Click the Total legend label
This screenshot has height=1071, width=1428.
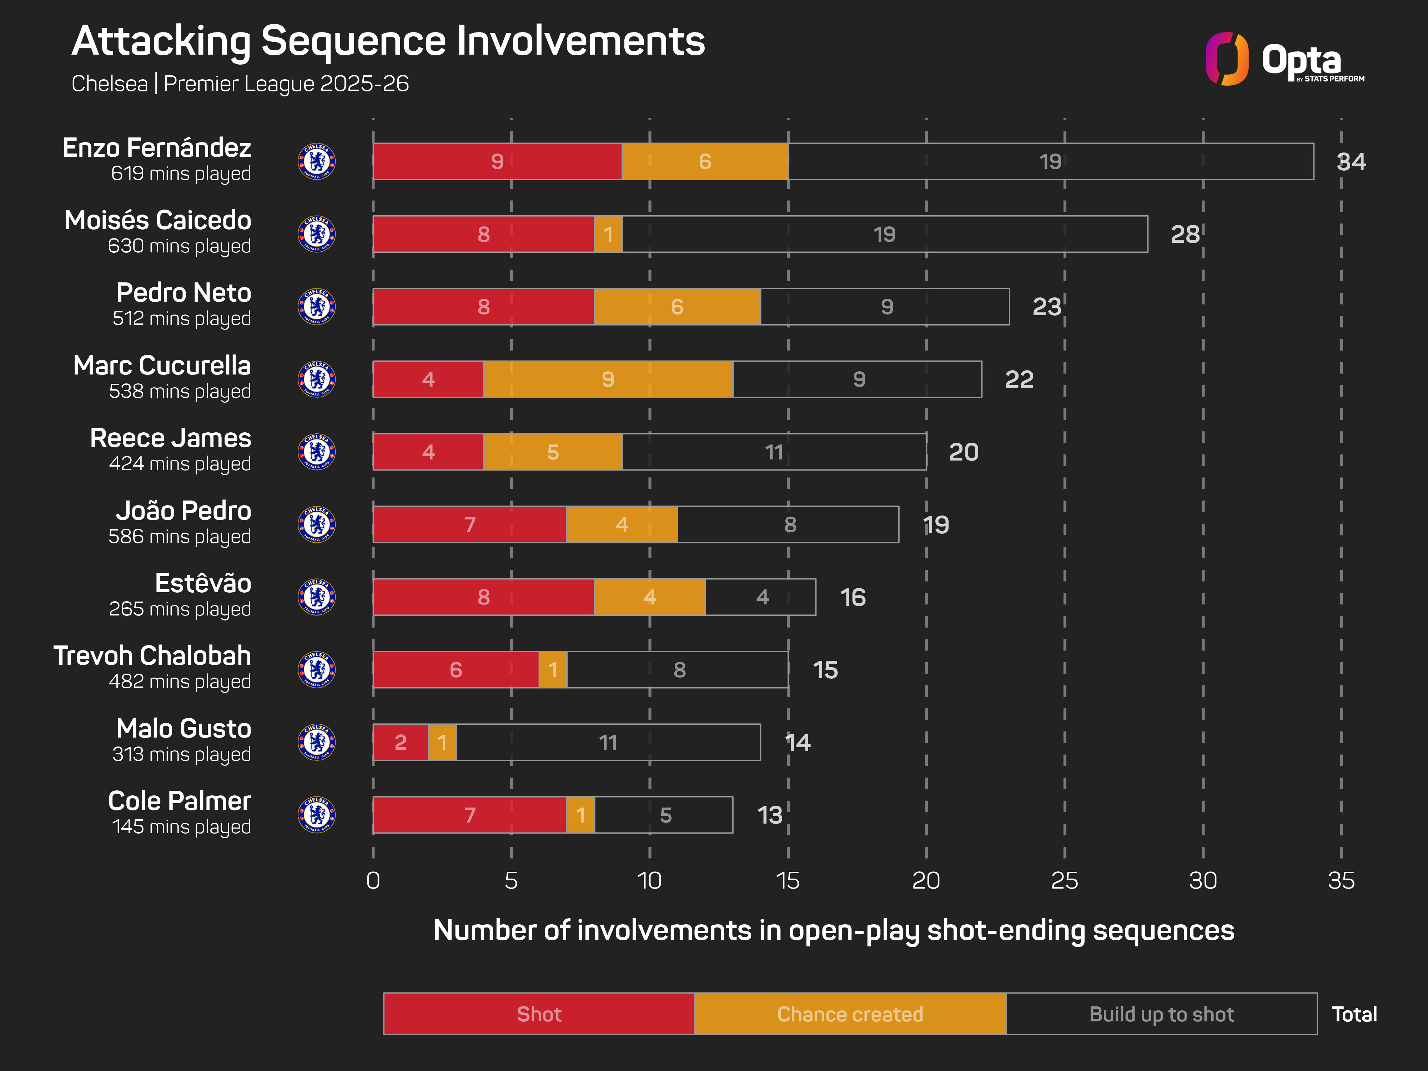(1354, 1014)
